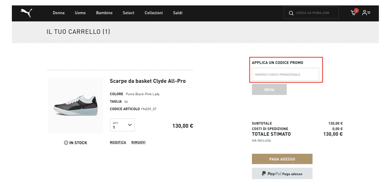Open the Collezioni menu
Screen dimensions: 391x186
click(154, 13)
